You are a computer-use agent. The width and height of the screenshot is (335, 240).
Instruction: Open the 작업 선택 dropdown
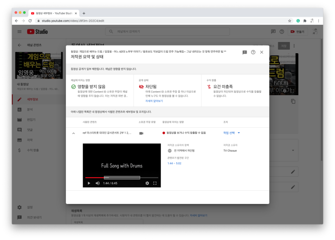coord(232,133)
